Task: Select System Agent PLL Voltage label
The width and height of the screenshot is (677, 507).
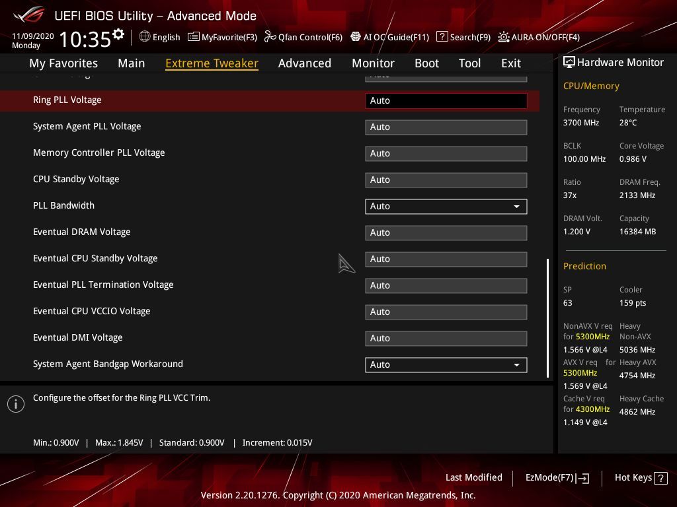Action: 87,126
